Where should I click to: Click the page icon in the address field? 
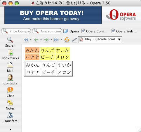81,39
